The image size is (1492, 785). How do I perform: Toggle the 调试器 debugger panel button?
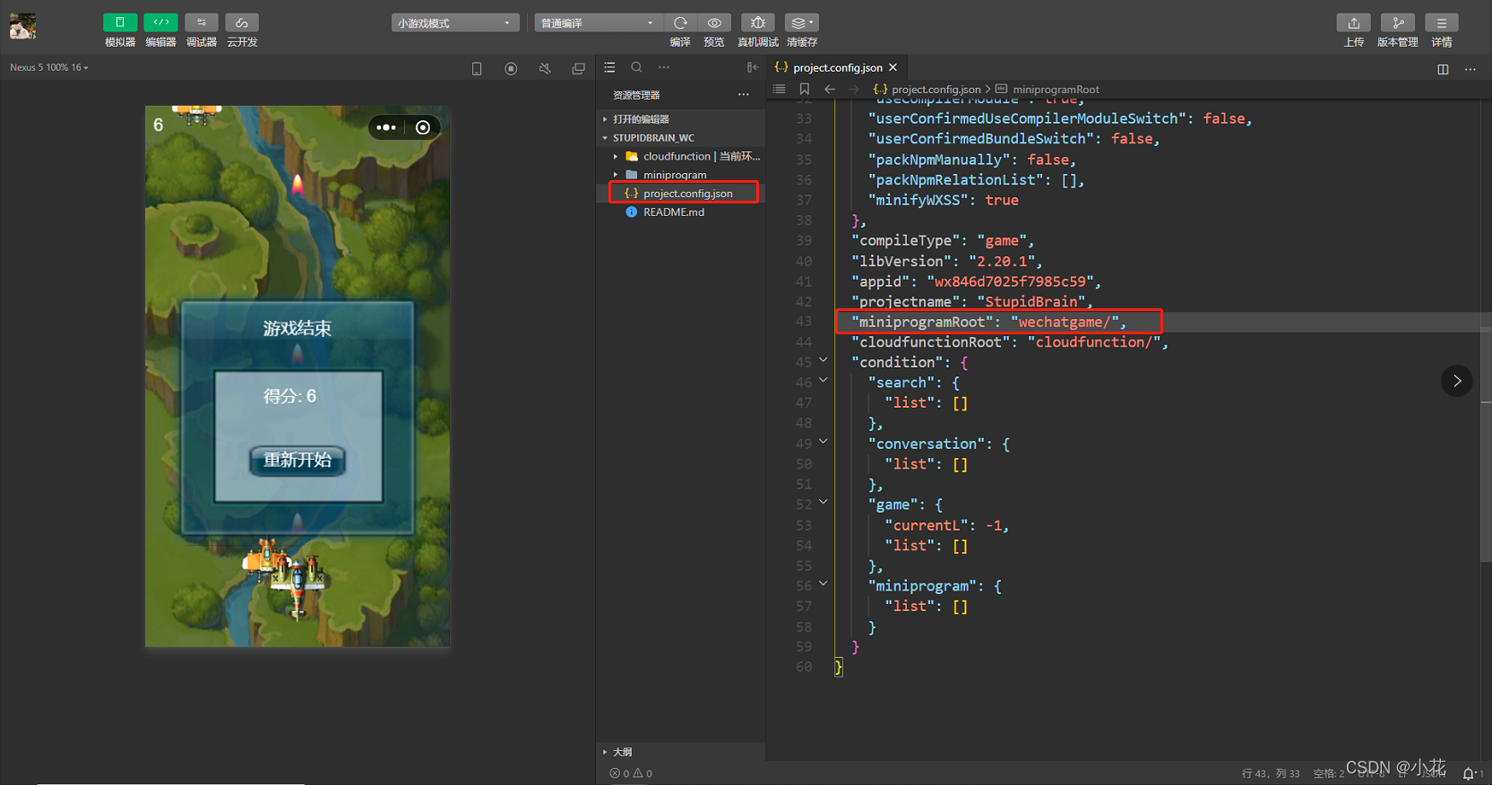202,22
